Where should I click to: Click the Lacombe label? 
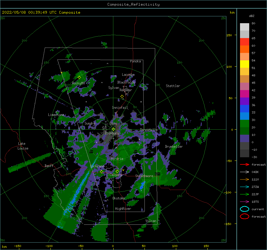pyautogui.click(x=128, y=75)
